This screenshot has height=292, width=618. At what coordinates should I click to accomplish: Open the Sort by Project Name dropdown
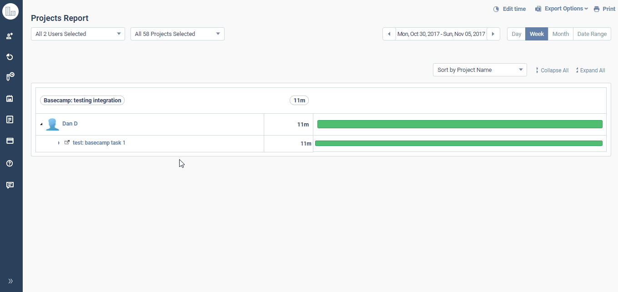(x=479, y=70)
